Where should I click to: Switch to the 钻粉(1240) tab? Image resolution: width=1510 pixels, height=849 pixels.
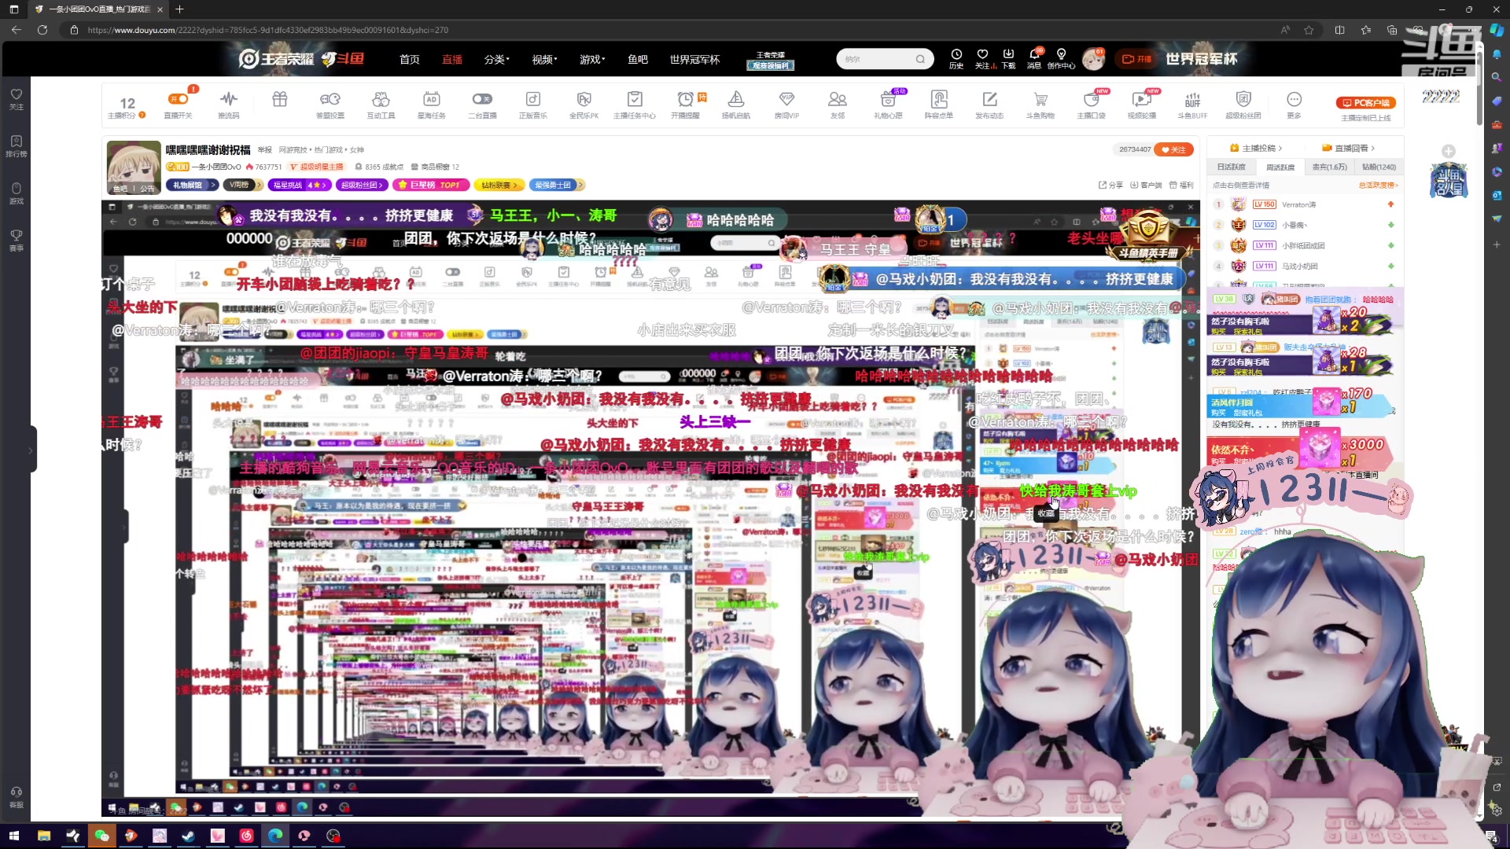pos(1381,167)
